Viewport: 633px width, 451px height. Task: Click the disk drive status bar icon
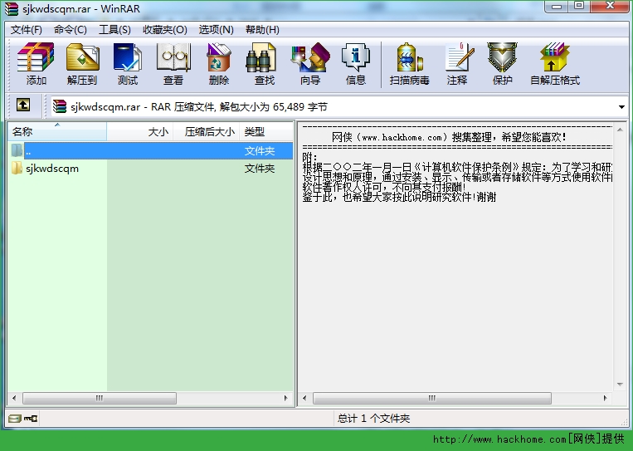click(x=15, y=419)
